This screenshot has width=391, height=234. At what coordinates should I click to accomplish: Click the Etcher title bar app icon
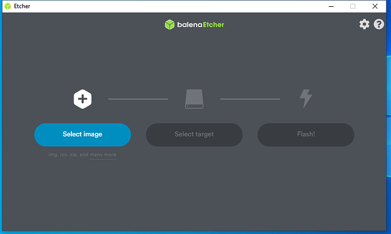tap(8, 6)
